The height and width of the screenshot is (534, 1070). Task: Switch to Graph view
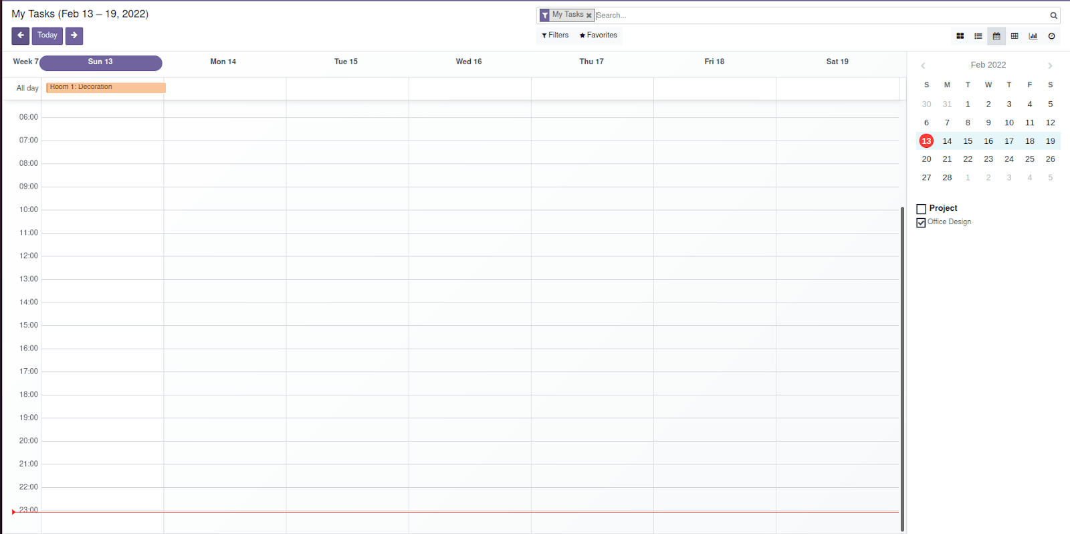tap(1033, 36)
